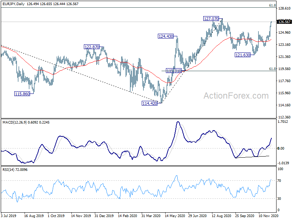Select the 121.630 price label
The image size is (293, 220).
[x=242, y=55]
